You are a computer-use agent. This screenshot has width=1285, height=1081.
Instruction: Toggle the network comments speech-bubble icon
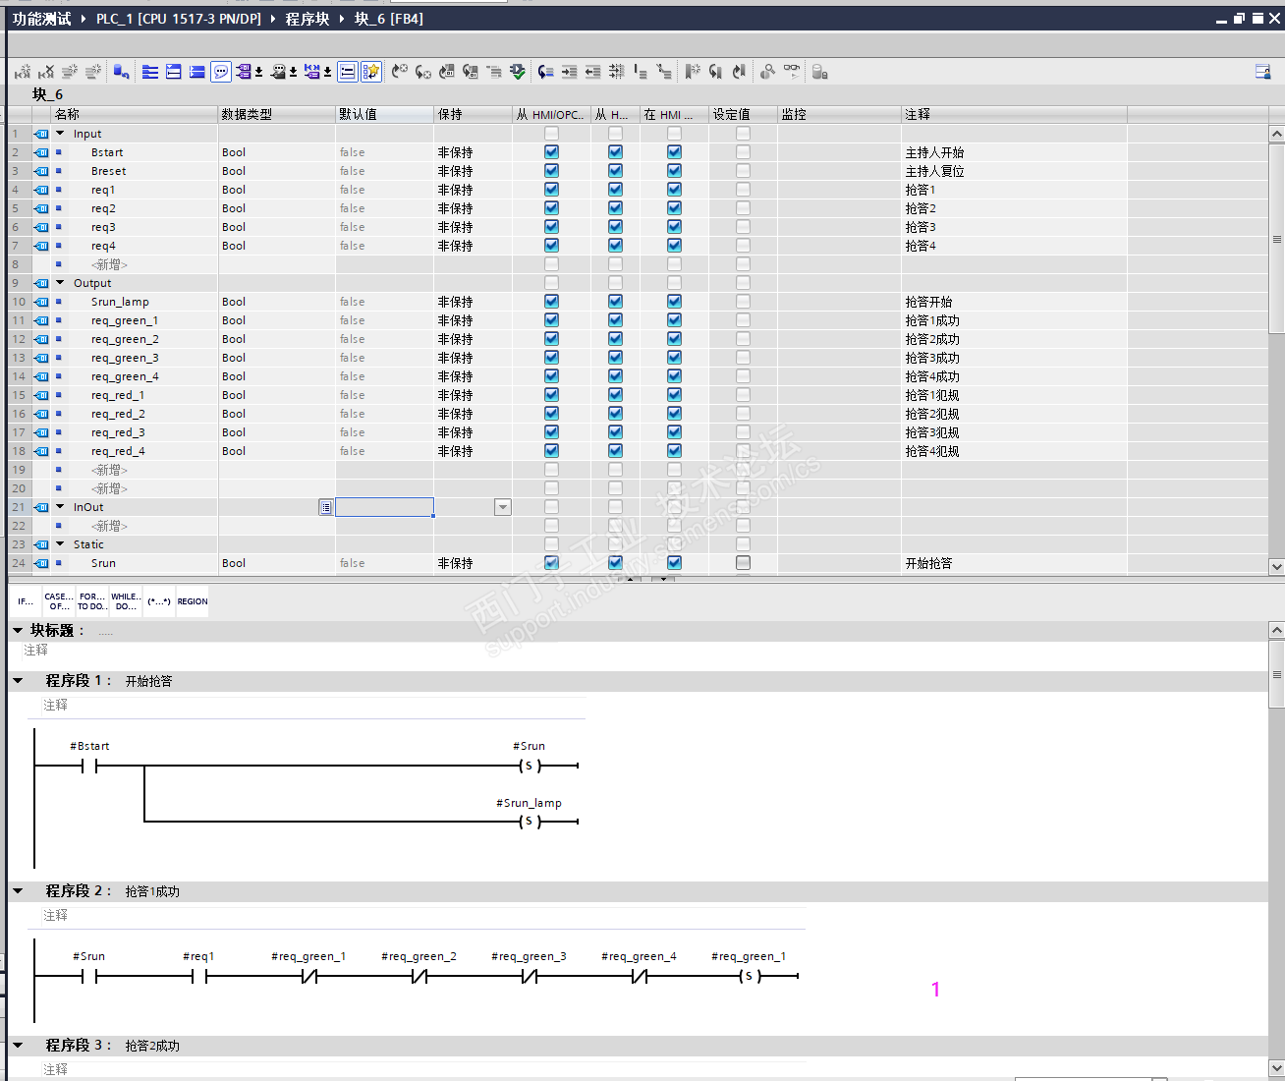(221, 72)
